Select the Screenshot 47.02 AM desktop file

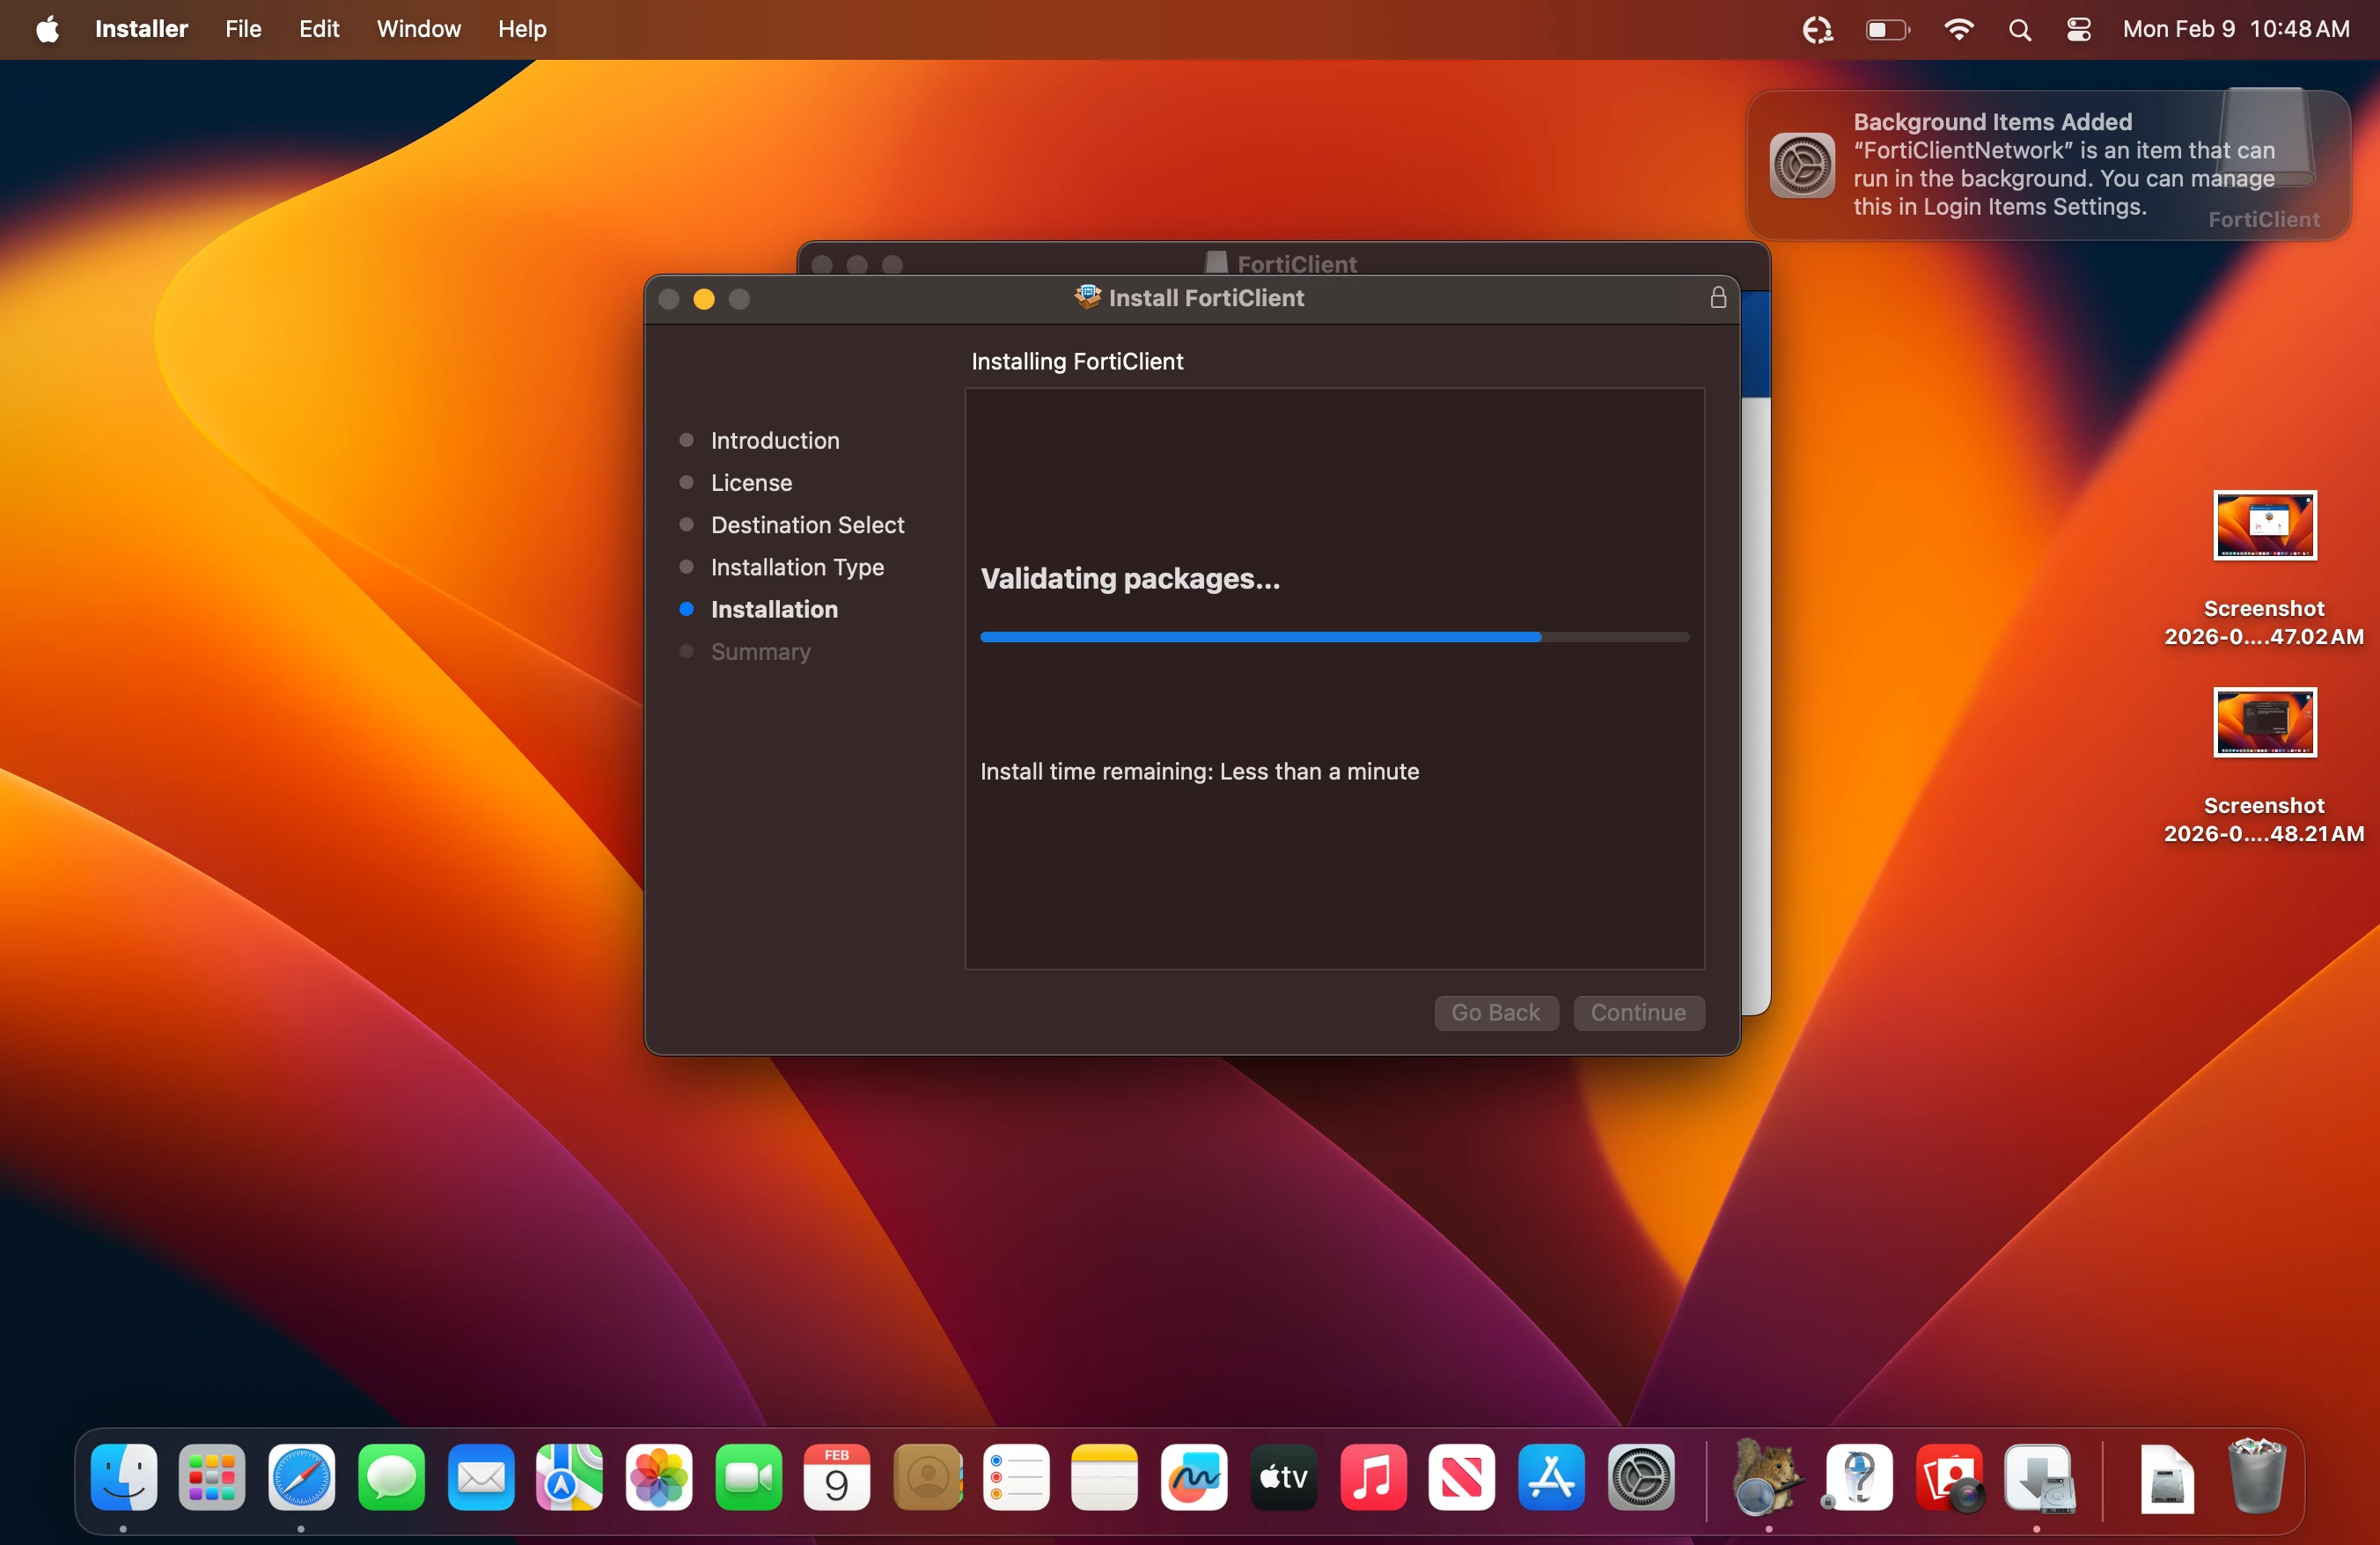click(x=2264, y=569)
